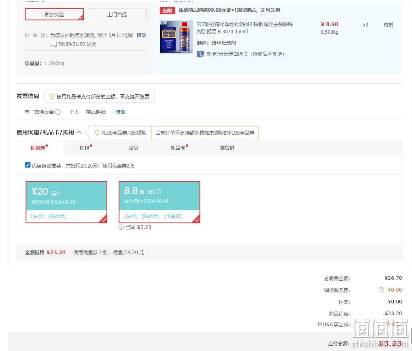
Task: Click the 满赠 promotion badge
Action: tap(167, 11)
